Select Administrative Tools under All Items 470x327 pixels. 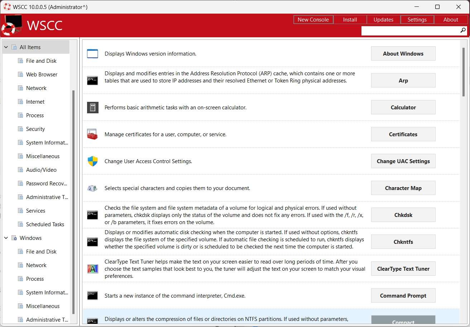(47, 197)
